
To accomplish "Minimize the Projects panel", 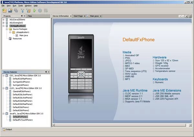I will pyautogui.click(x=22, y=16).
